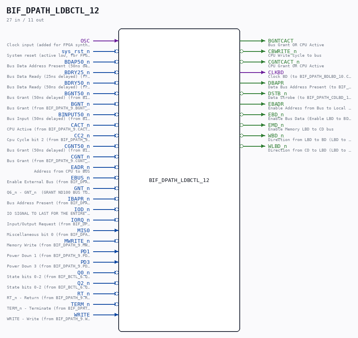The height and width of the screenshot is (338, 358).
Task: Click the 'CPU Write cycle to bus' description
Action: coord(295,55)
